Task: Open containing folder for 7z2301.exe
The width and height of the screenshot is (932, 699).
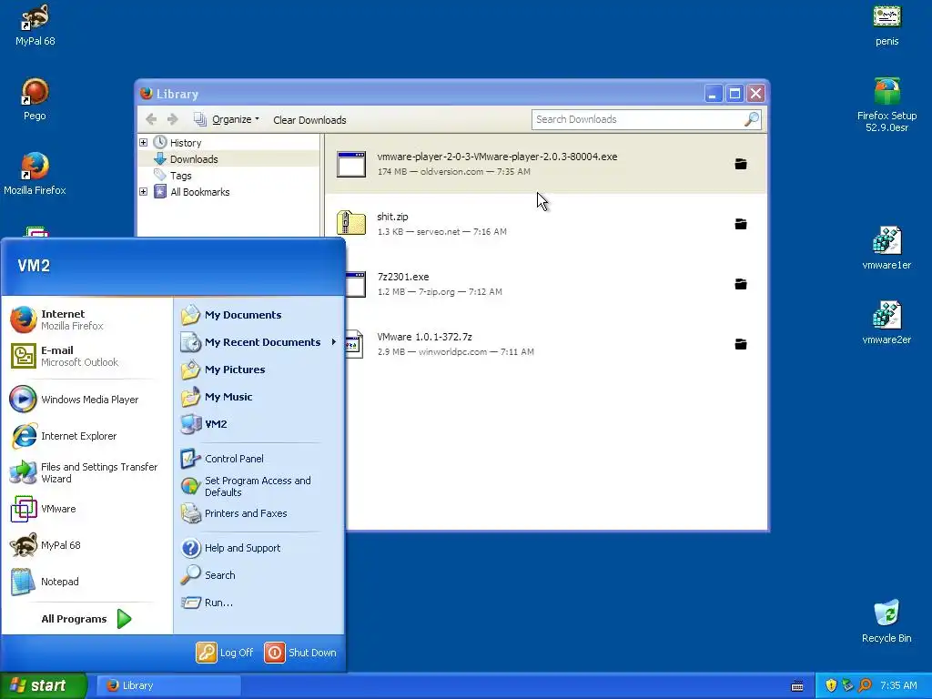Action: coord(741,284)
